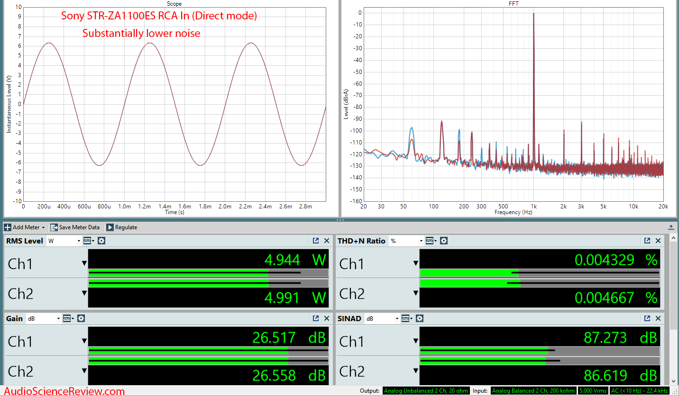Open THD+N Ratio meter settings gear
The image size is (679, 396).
pos(444,241)
